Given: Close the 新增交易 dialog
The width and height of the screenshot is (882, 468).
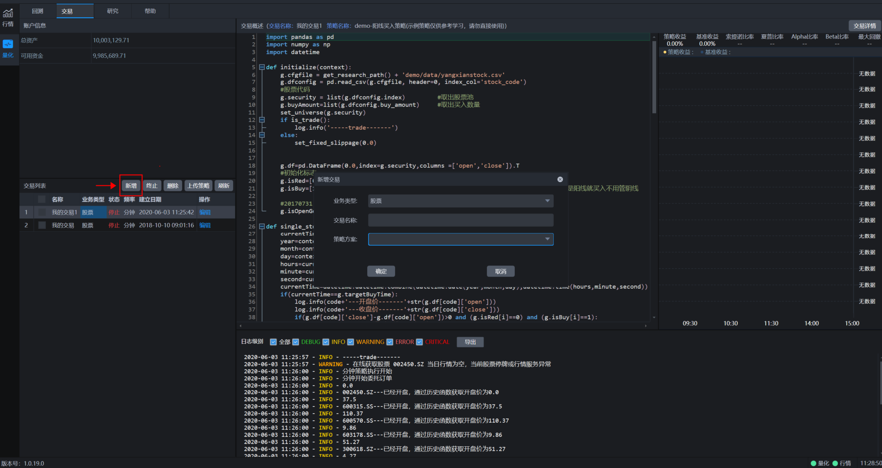Looking at the screenshot, I should point(560,179).
